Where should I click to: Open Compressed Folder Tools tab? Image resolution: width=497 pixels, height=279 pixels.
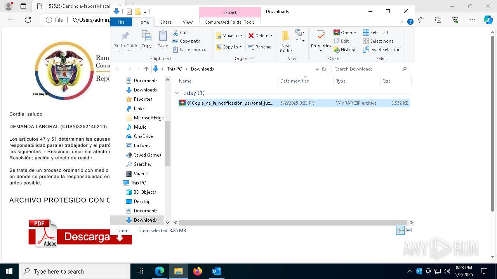[230, 22]
